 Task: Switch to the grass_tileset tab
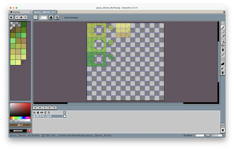pyautogui.click(x=43, y=12)
